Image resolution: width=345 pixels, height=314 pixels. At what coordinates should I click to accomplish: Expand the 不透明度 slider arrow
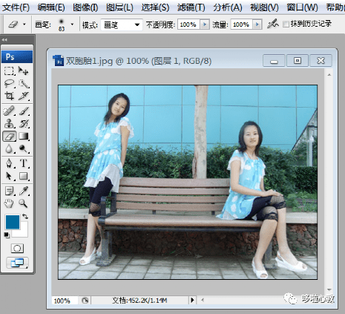coord(205,24)
